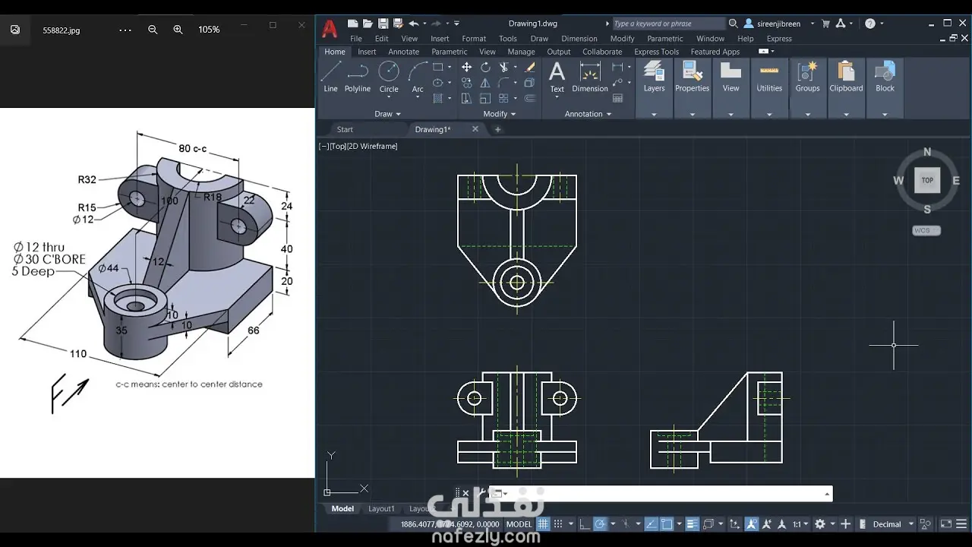Toggle object snap tracking in status bar
972x547 pixels.
click(x=651, y=524)
